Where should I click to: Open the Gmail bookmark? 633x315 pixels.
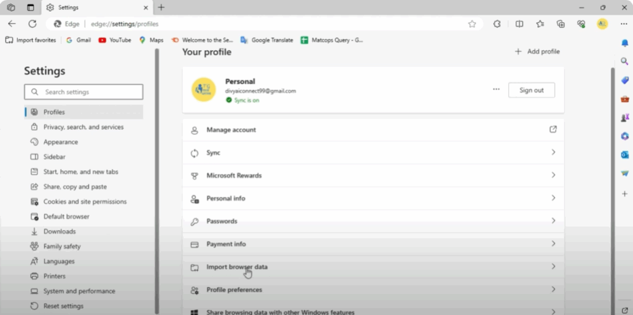(79, 40)
